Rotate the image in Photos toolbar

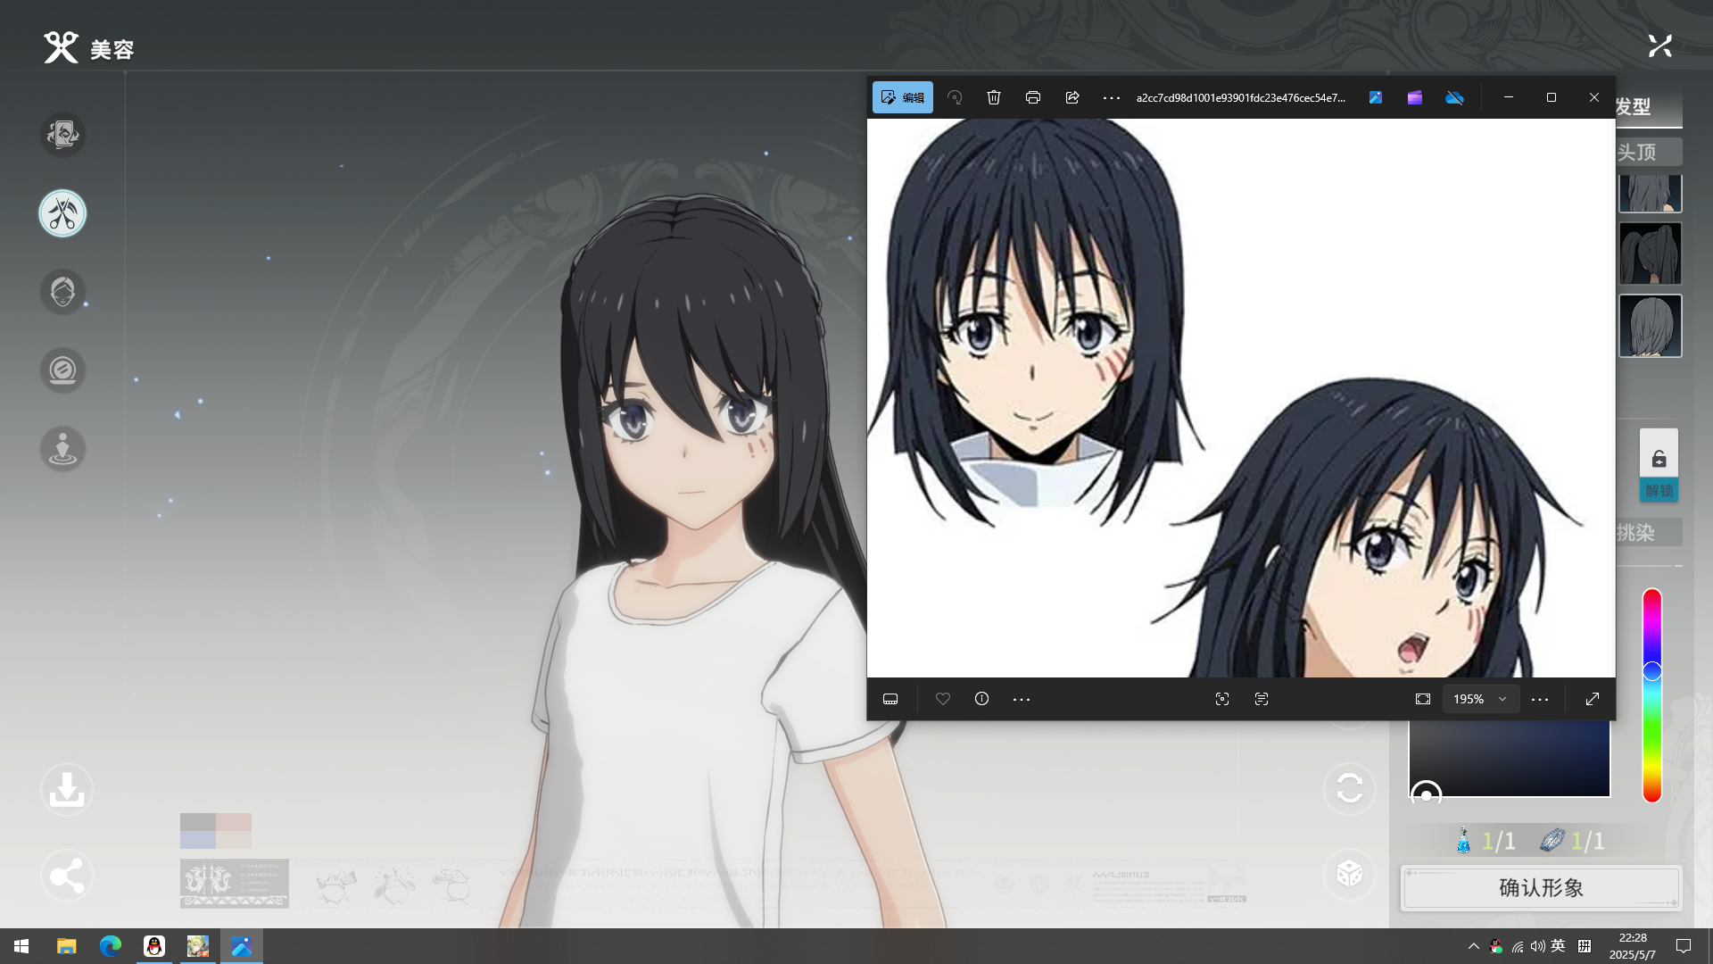point(955,97)
